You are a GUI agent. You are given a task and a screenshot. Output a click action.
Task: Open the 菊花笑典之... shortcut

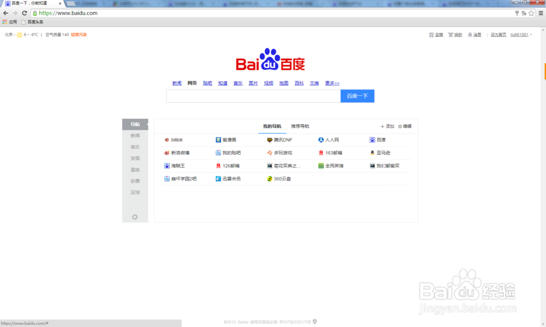284,166
